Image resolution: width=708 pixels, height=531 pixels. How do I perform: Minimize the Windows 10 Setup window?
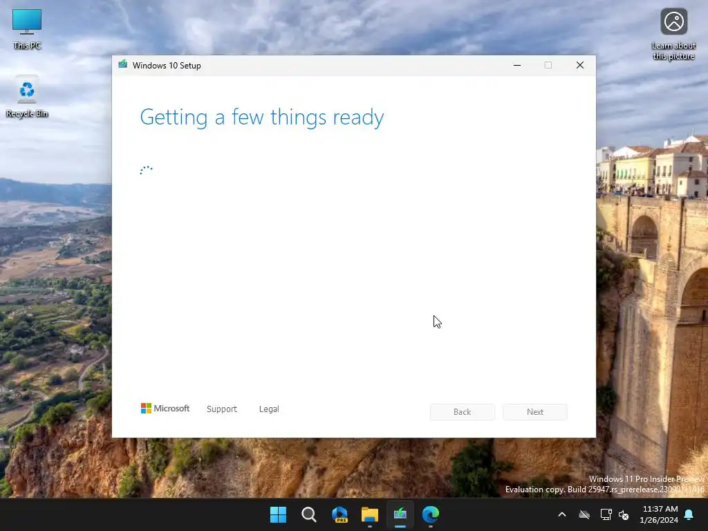(x=517, y=65)
